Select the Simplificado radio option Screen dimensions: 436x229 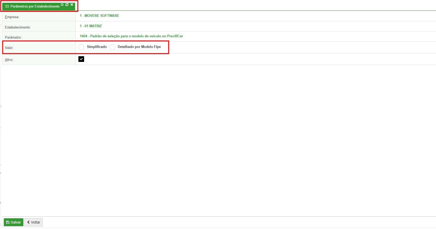81,47
